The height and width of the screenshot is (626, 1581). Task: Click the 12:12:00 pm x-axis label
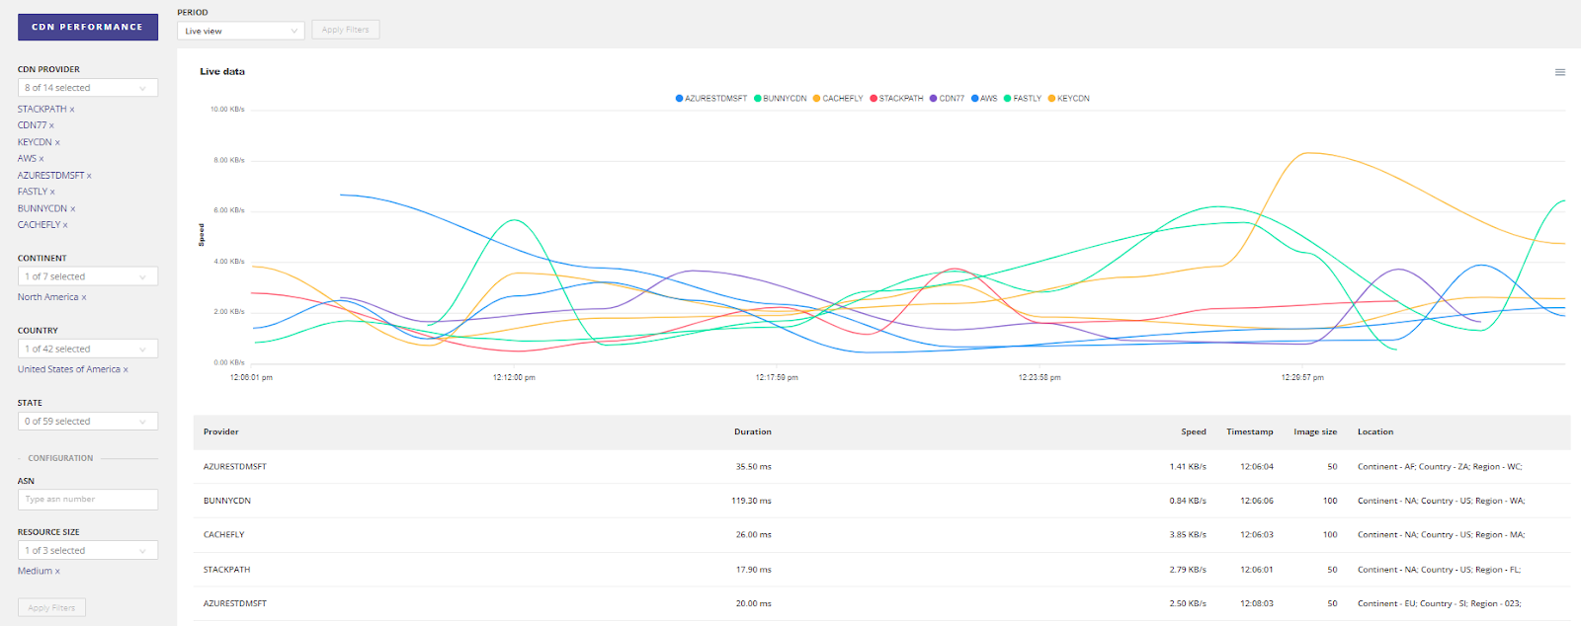pyautogui.click(x=514, y=378)
